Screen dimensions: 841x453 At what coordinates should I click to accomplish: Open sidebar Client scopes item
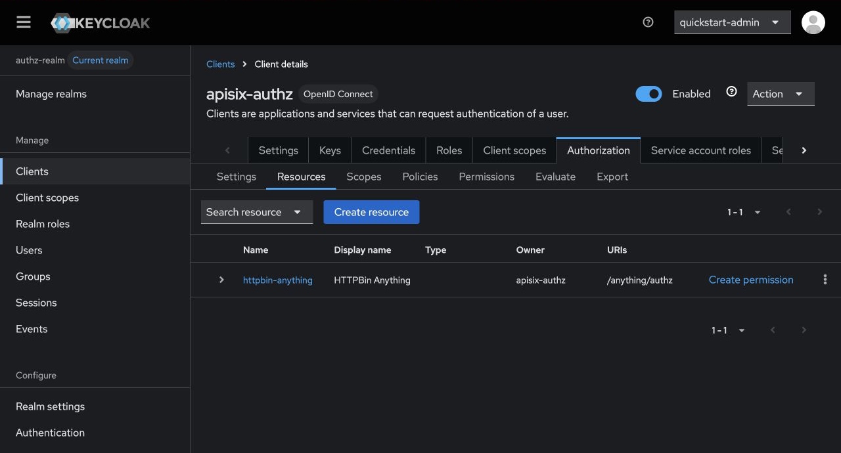(95, 198)
